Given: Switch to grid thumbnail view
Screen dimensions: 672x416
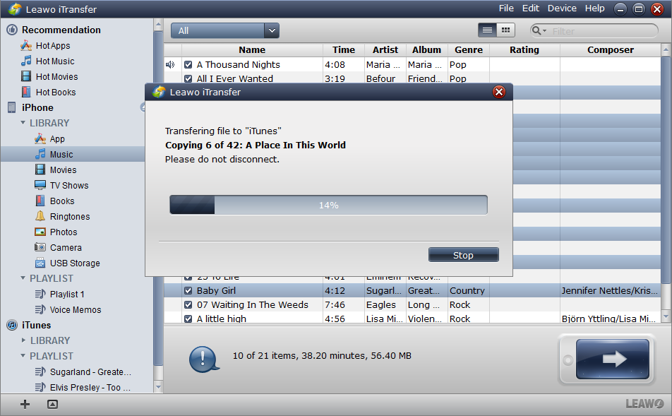Looking at the screenshot, I should (x=505, y=30).
